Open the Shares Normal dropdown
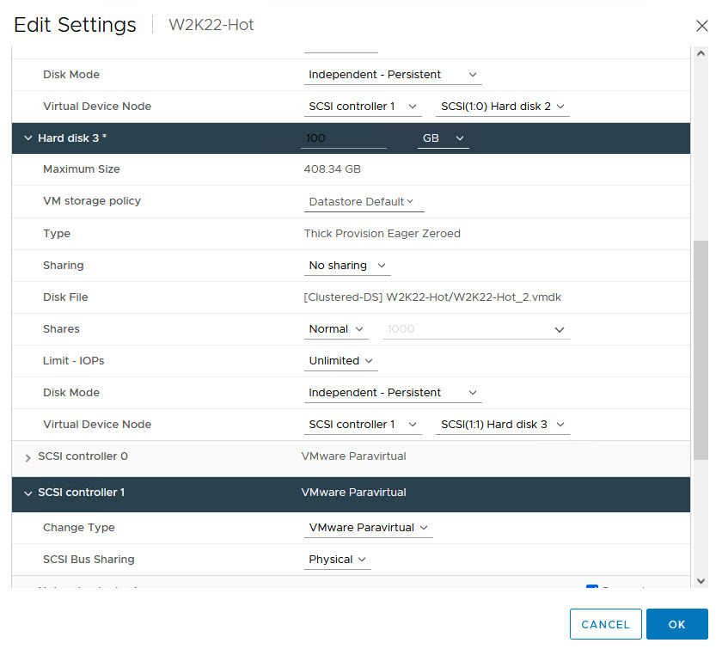 pyautogui.click(x=337, y=329)
